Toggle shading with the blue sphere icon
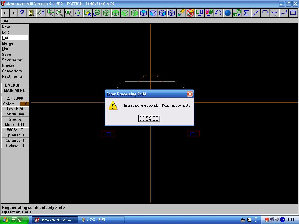 point(228,13)
